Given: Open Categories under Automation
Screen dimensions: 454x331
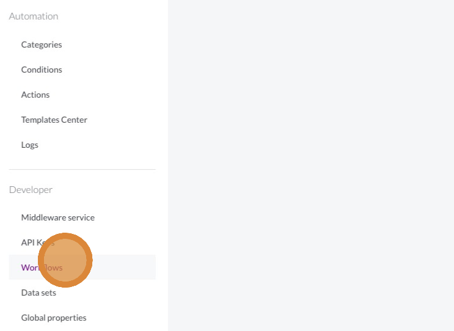Looking at the screenshot, I should (x=42, y=45).
